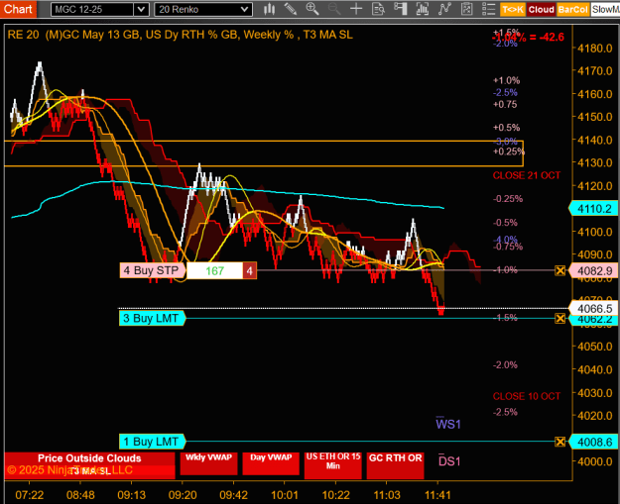Open the strategies clipboard icon
Viewport: 620px width, 504px height.
[466, 9]
